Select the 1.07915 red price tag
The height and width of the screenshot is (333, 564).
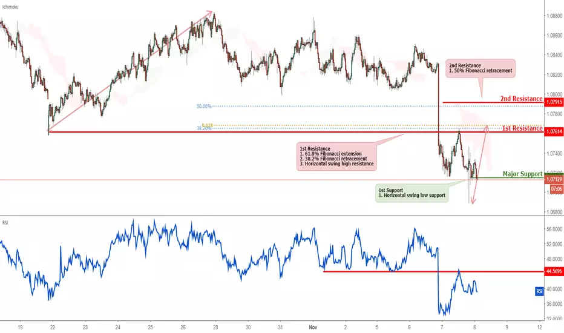554,102
